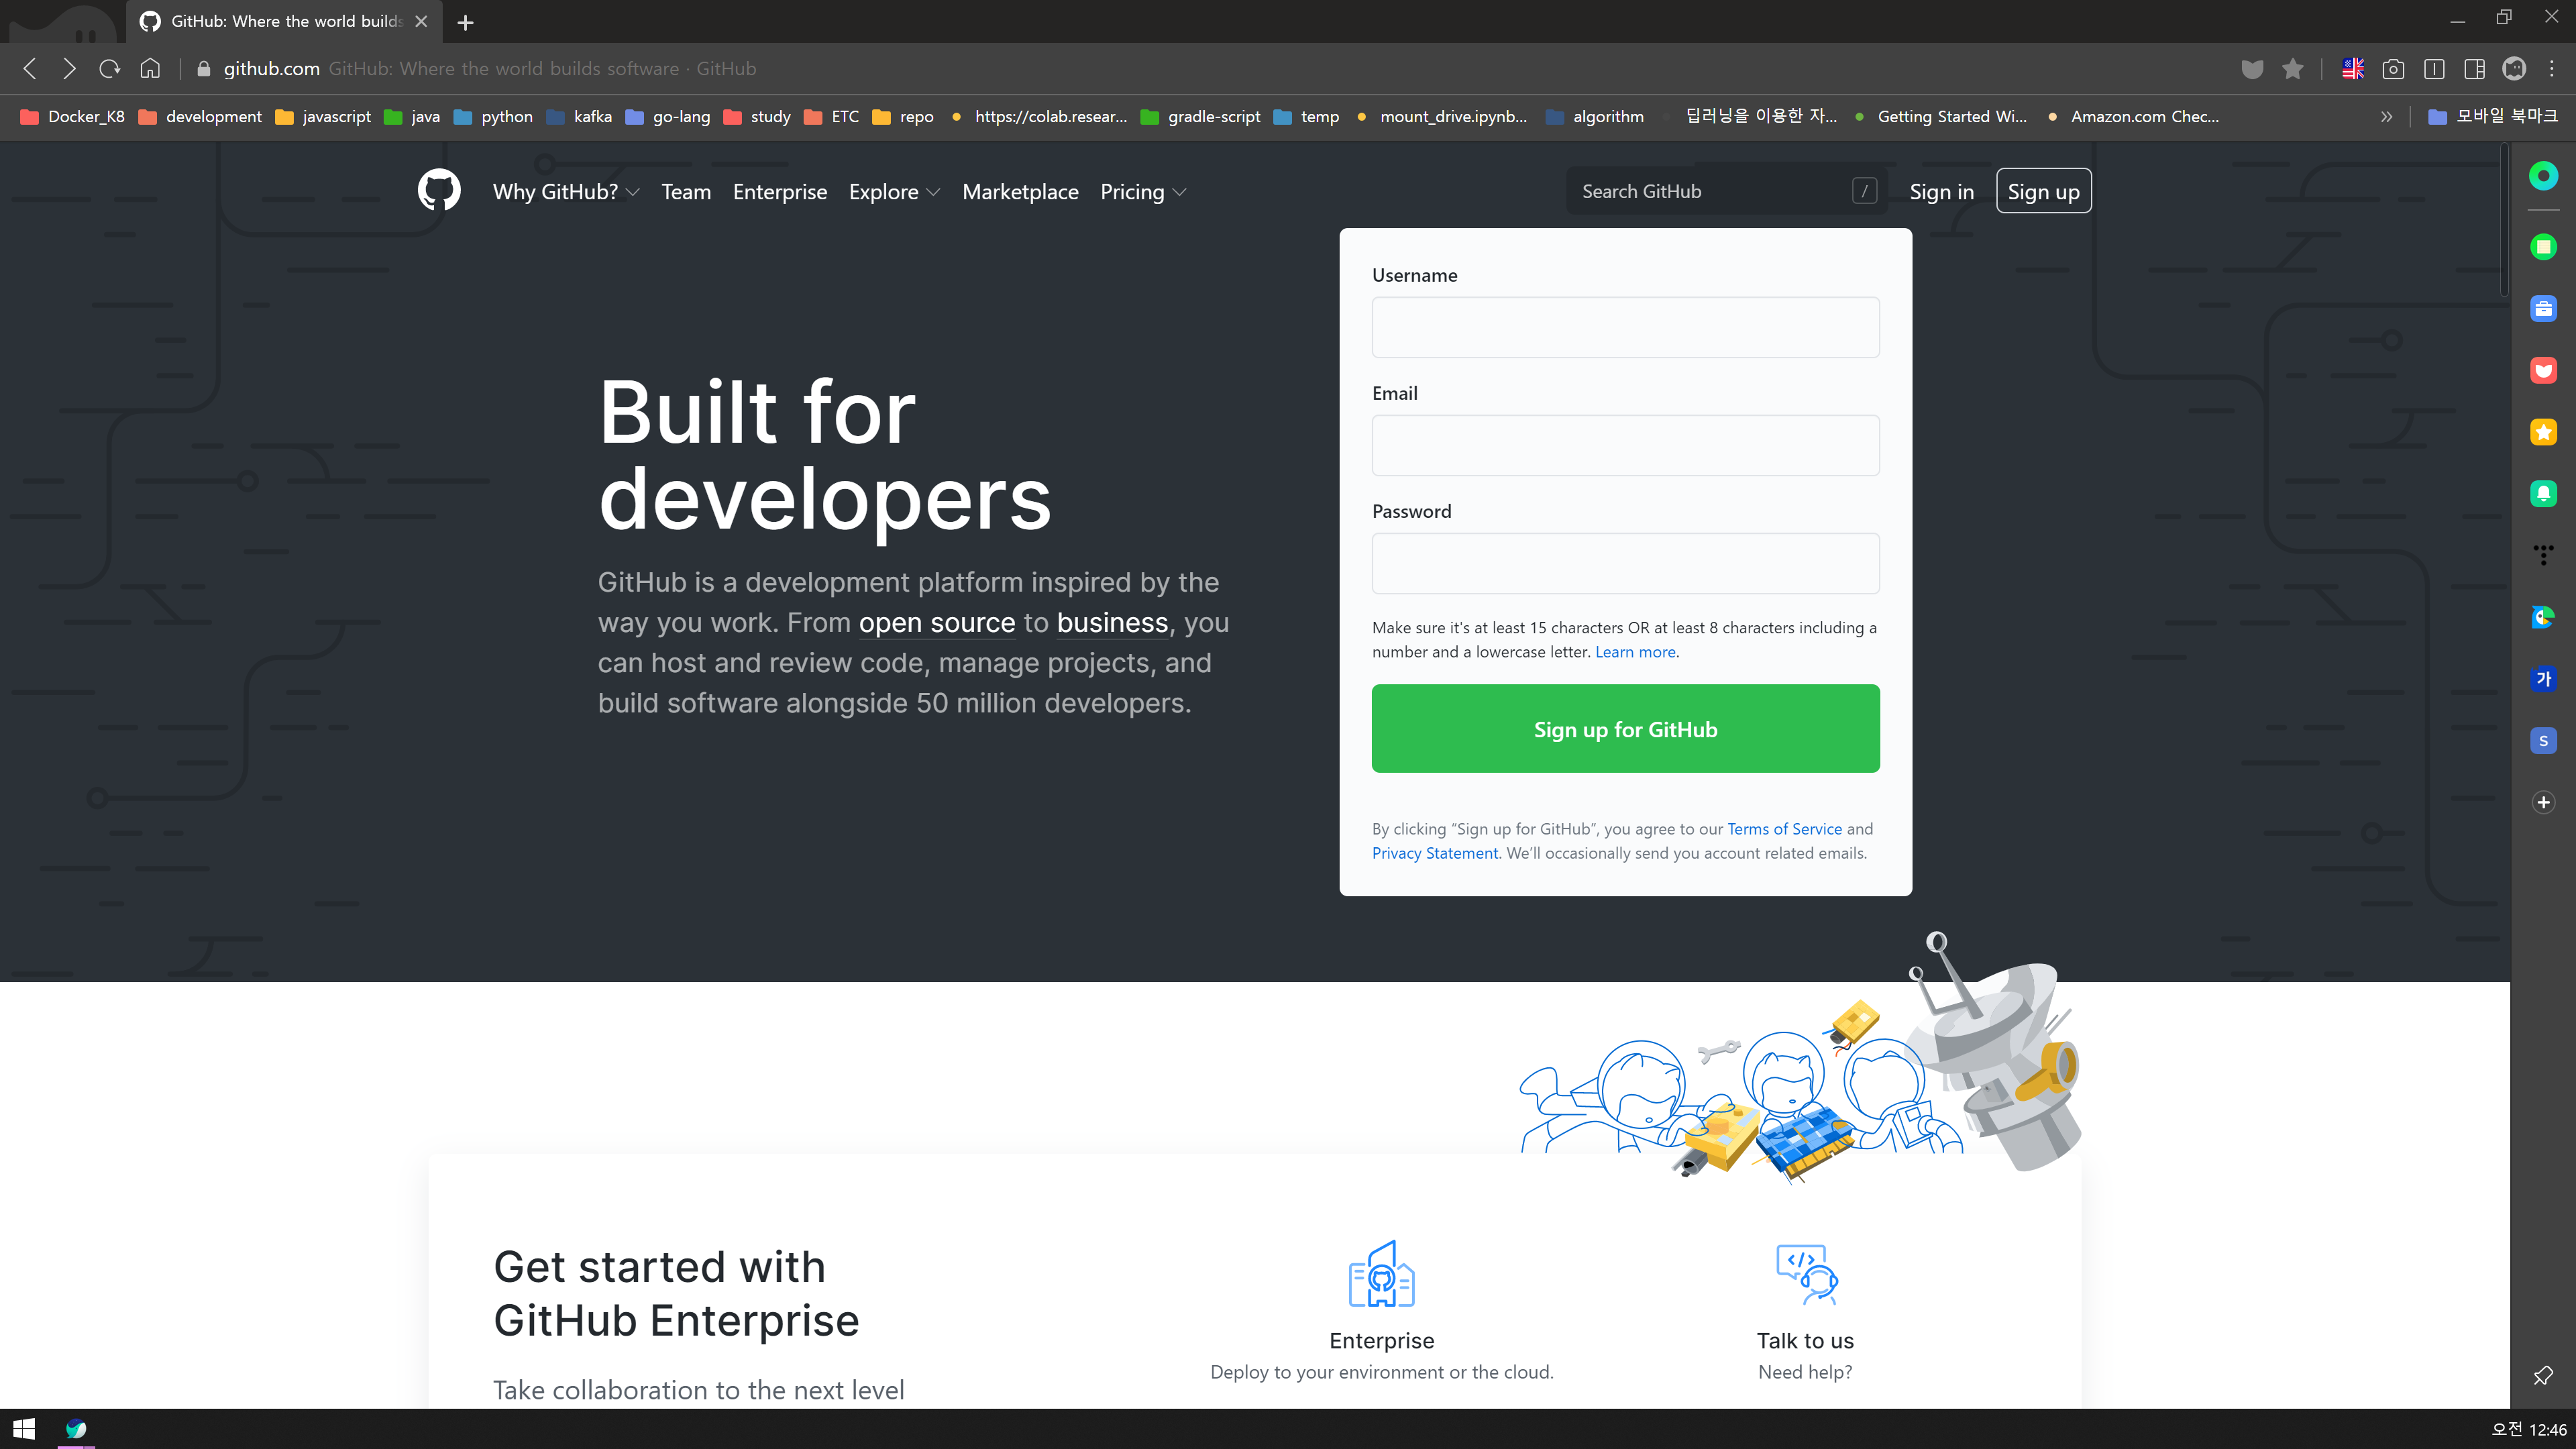Image resolution: width=2576 pixels, height=1449 pixels.
Task: Click the GitHub Octocat logo
Action: pyautogui.click(x=439, y=190)
